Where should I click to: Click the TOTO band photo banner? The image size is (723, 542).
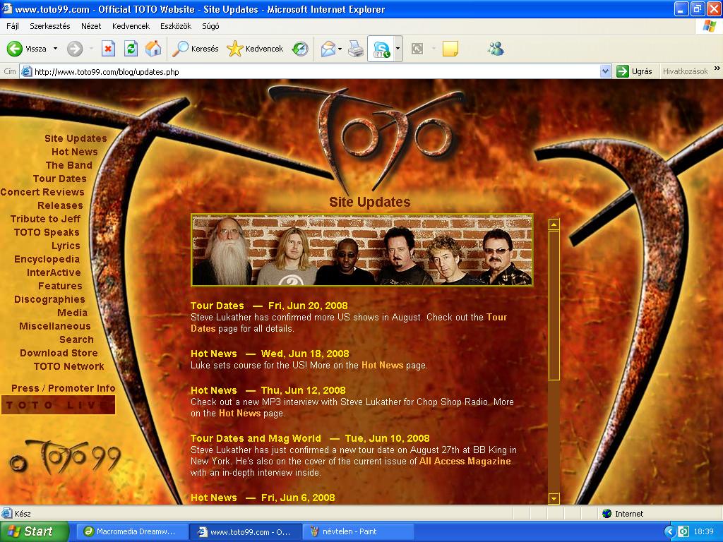tap(361, 251)
